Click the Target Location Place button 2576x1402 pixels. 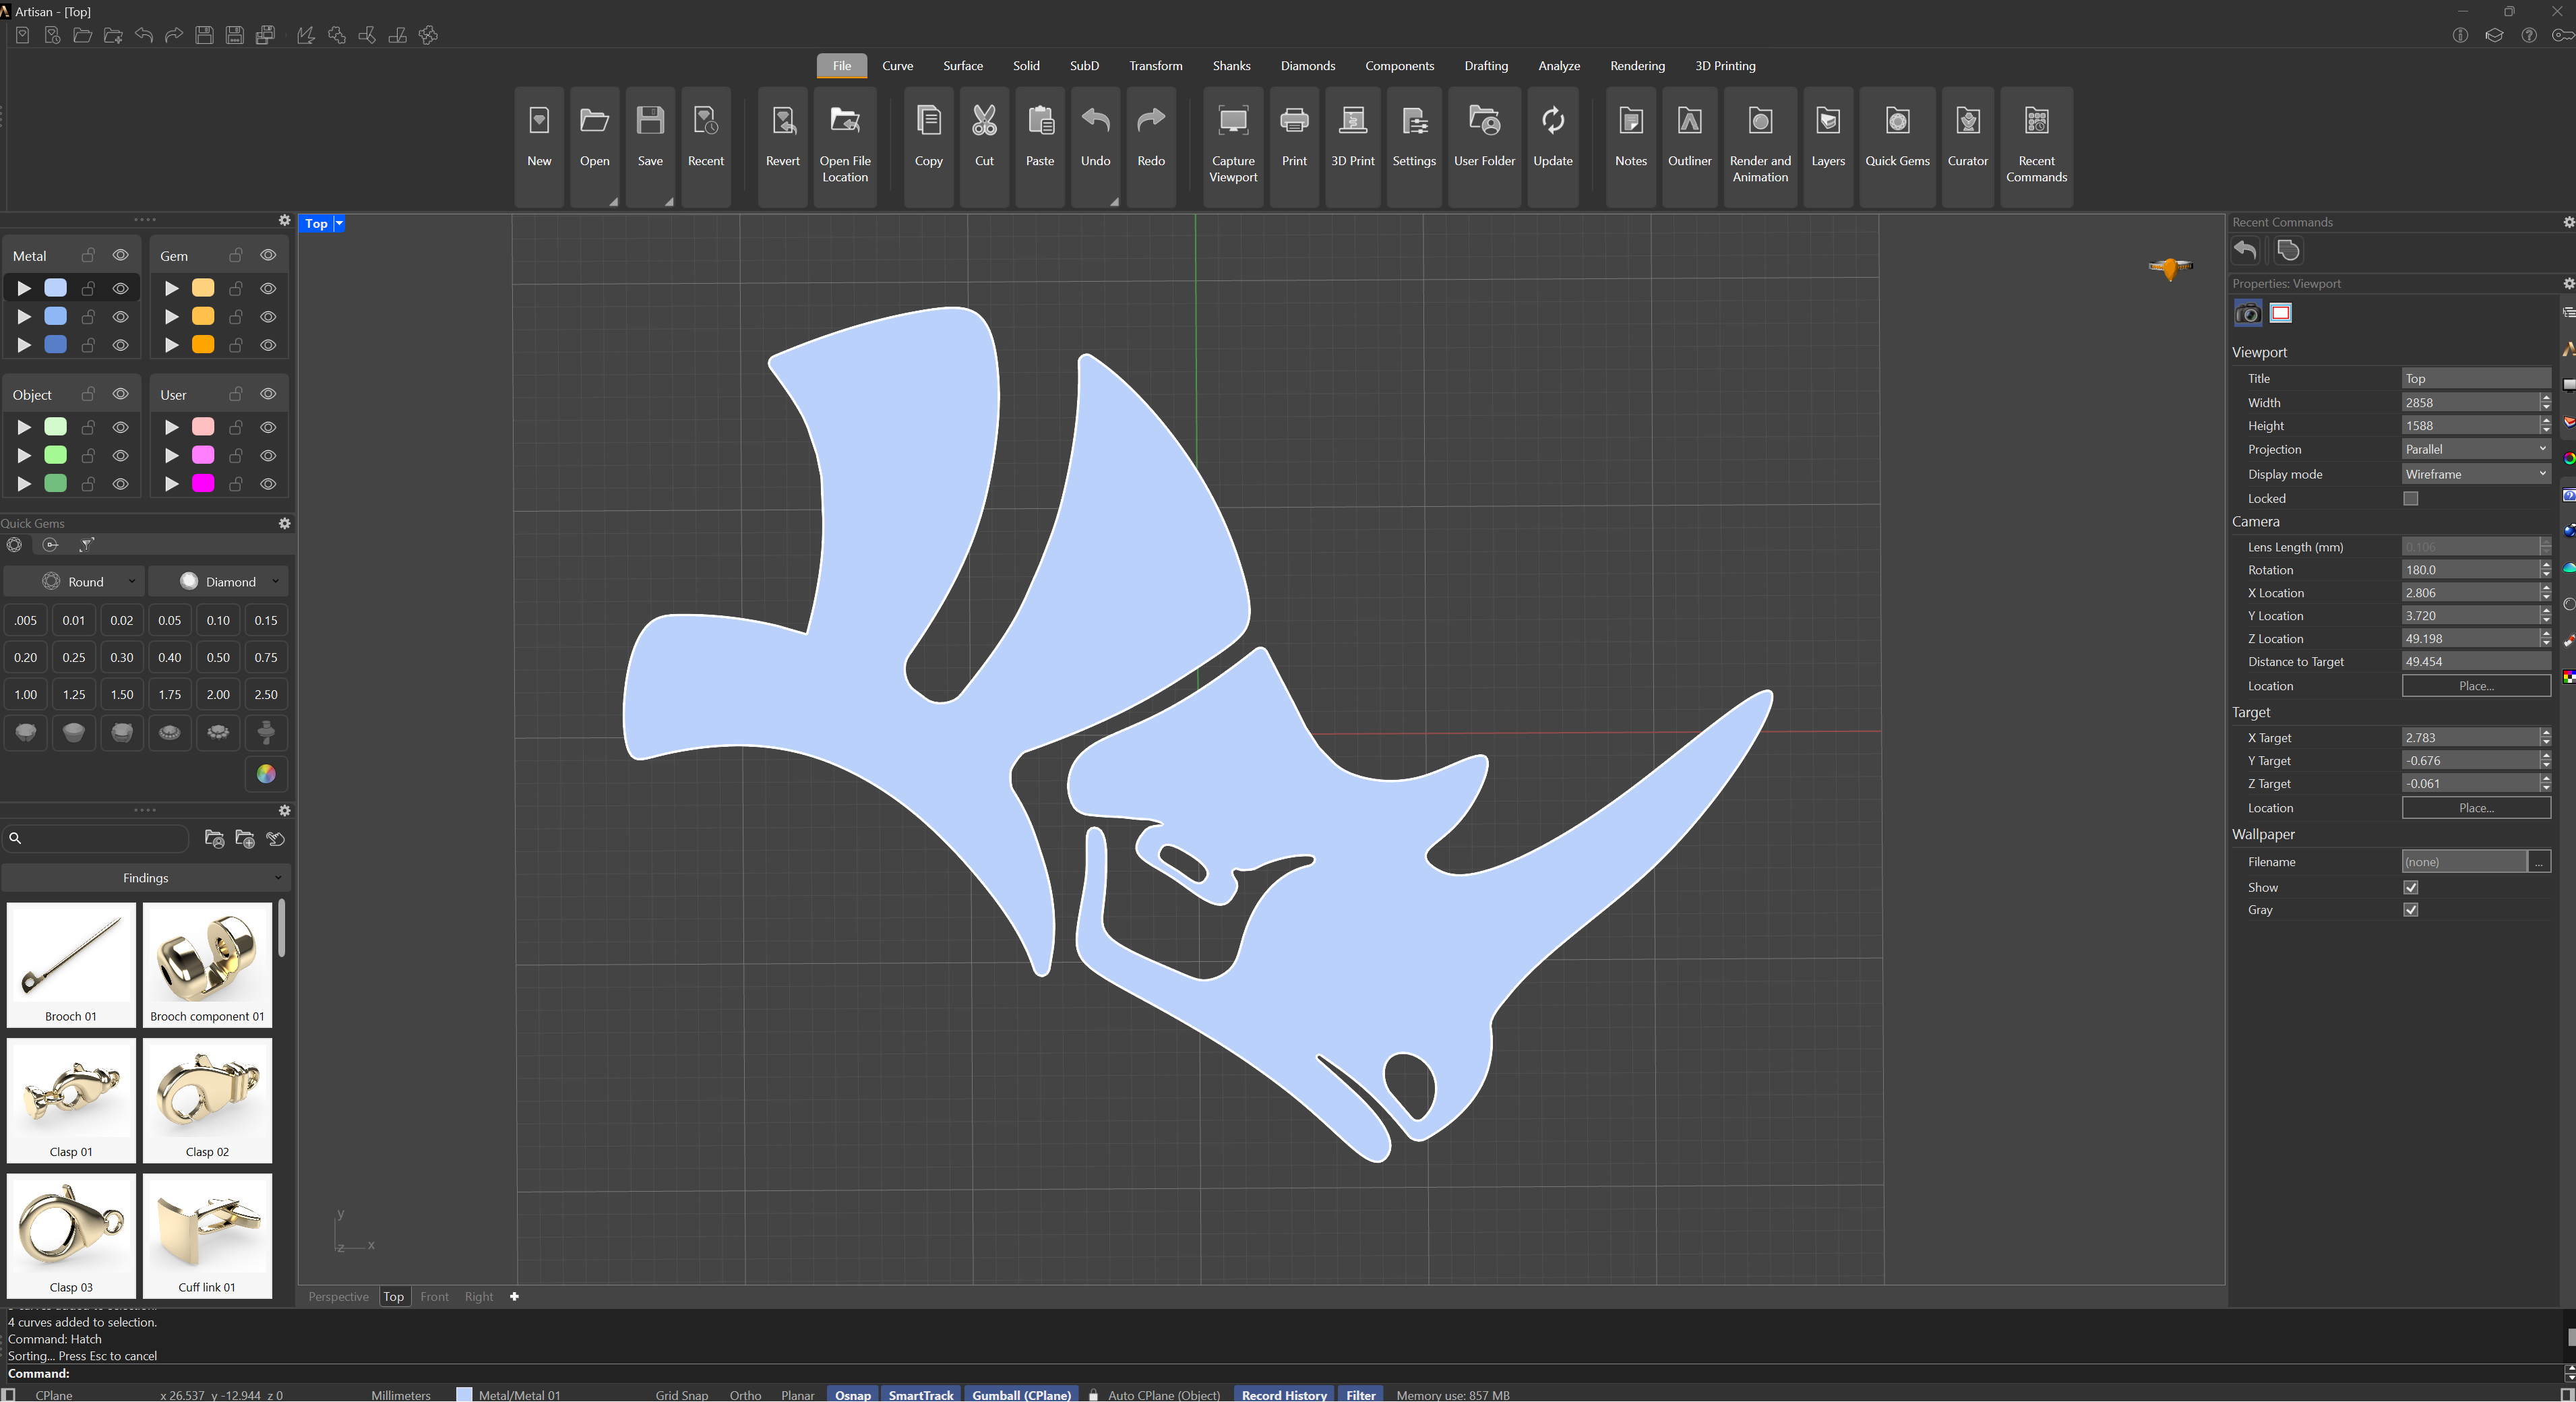pyautogui.click(x=2476, y=808)
